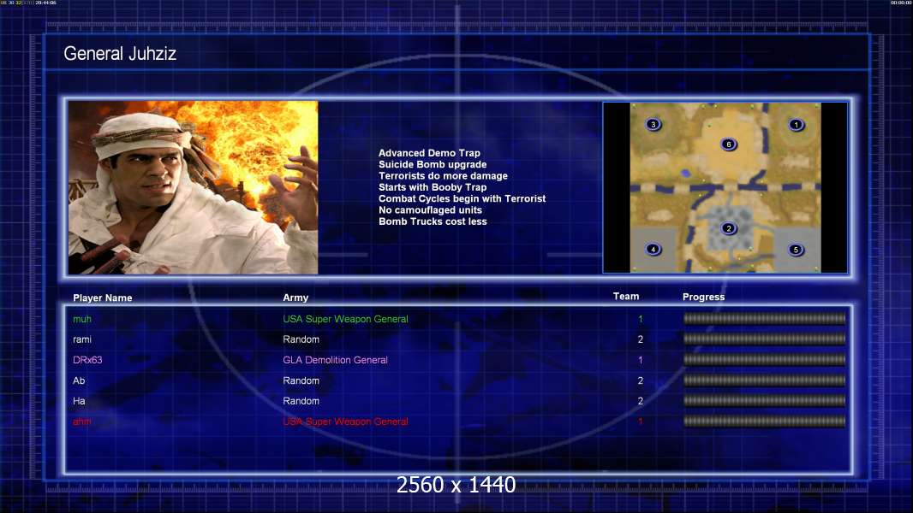Click team number for rami
Viewport: 913px width, 513px height.
(x=640, y=339)
